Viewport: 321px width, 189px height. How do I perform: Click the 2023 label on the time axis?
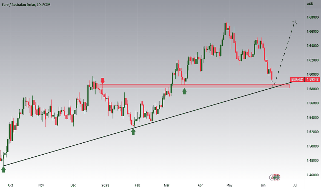(105, 185)
